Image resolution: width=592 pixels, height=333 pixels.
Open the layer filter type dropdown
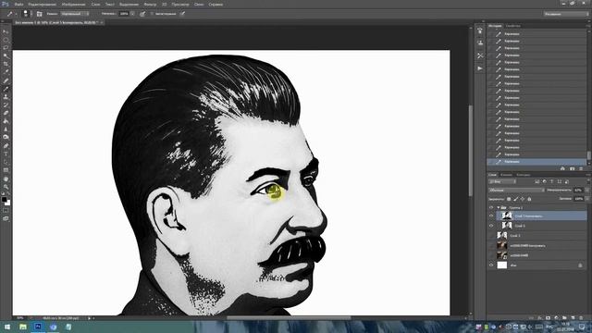tap(502, 181)
